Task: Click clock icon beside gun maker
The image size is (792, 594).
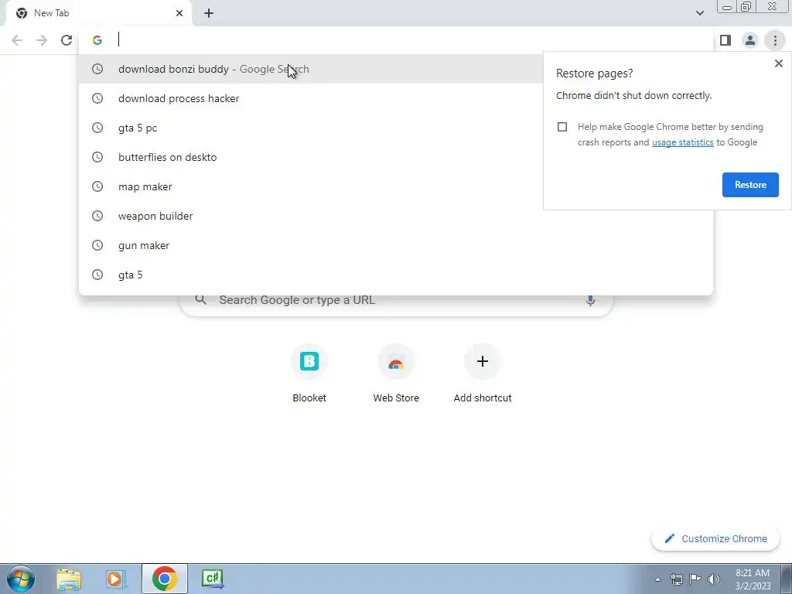Action: click(97, 245)
